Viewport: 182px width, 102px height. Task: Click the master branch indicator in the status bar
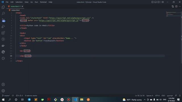click(6, 95)
